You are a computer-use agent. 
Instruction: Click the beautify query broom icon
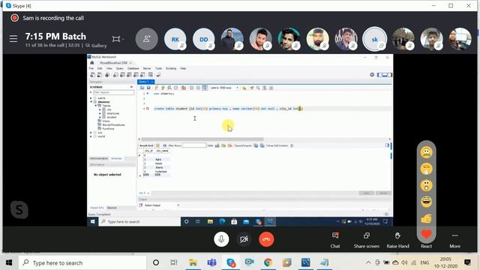(x=252, y=88)
